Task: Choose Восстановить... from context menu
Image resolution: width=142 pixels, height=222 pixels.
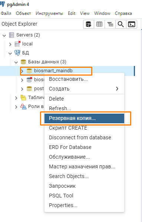Action: tap(84, 79)
